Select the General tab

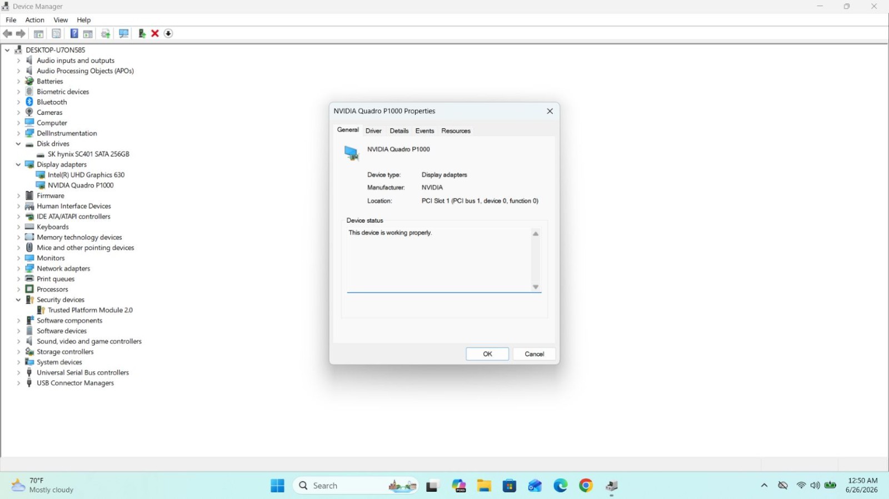click(x=348, y=130)
